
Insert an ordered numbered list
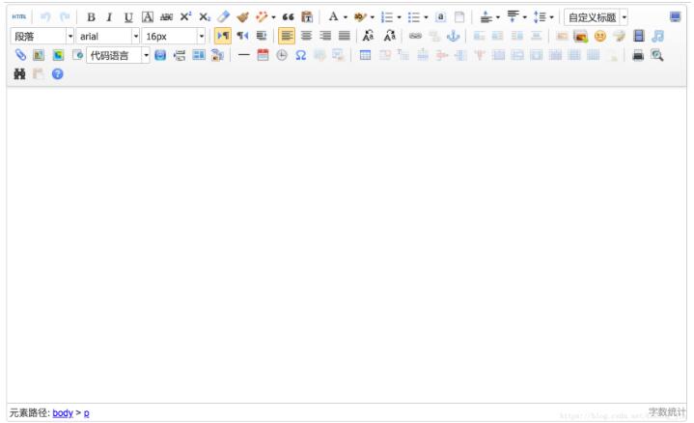tap(387, 17)
